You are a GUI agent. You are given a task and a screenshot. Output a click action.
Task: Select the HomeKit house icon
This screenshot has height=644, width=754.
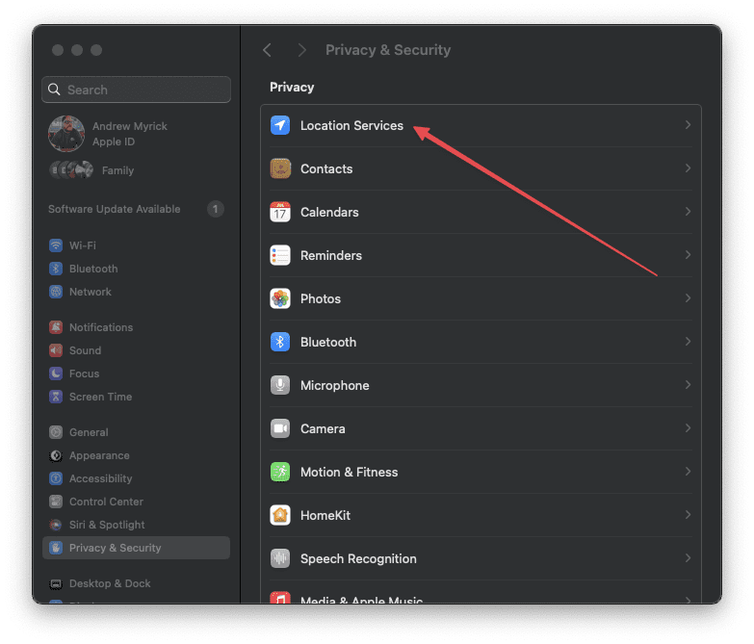pyautogui.click(x=280, y=515)
